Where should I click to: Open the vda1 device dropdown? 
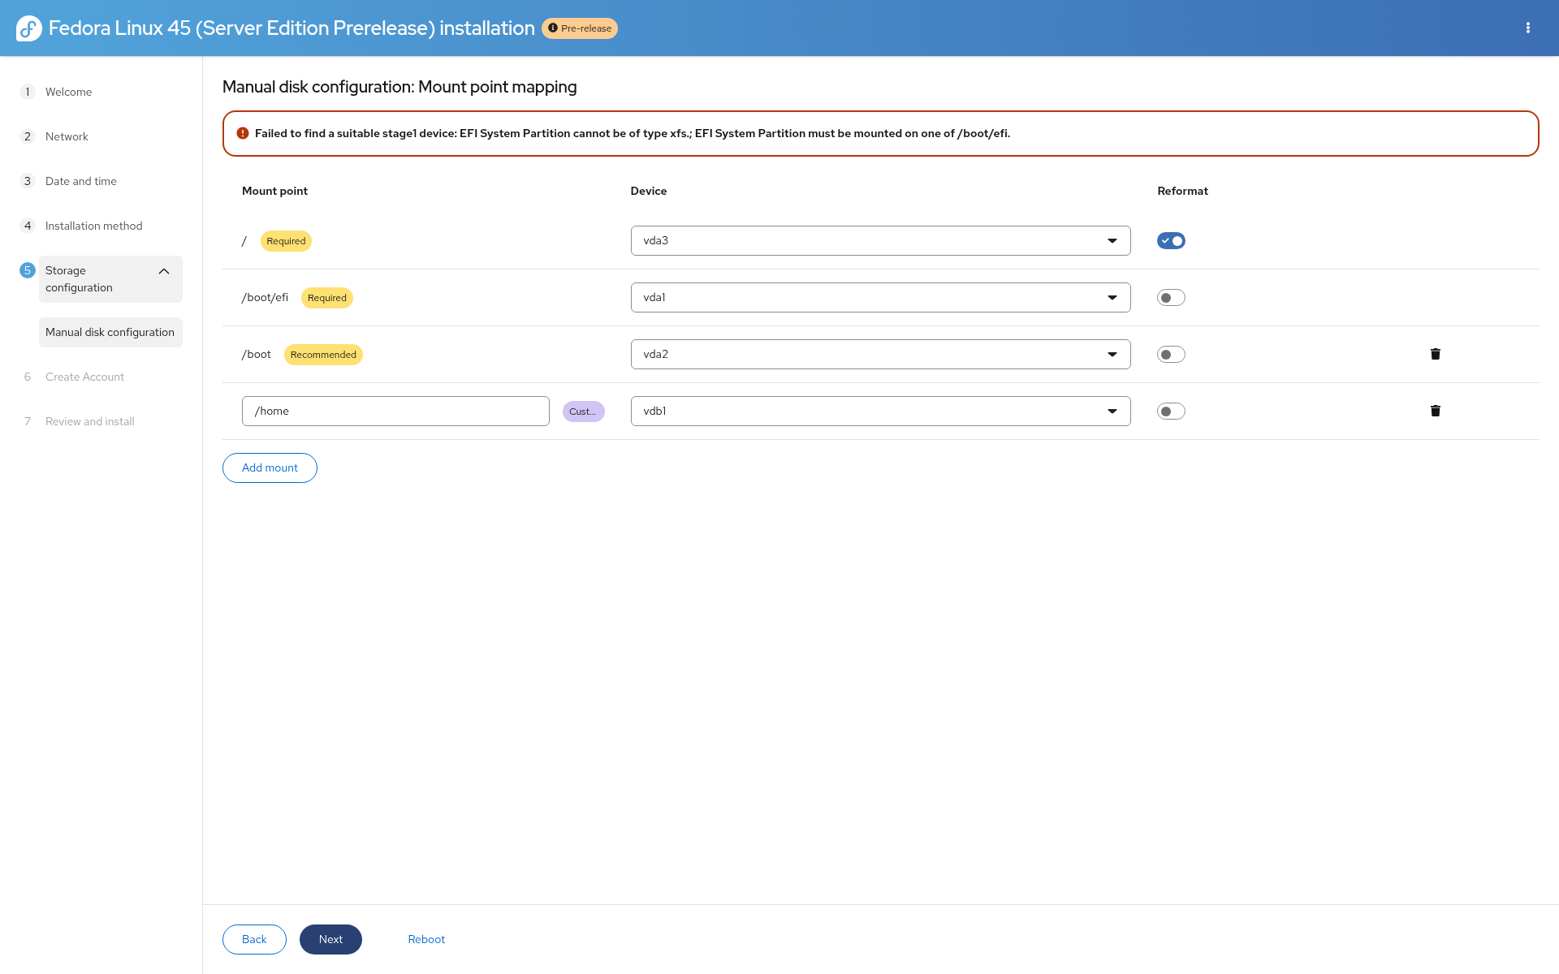click(x=880, y=297)
